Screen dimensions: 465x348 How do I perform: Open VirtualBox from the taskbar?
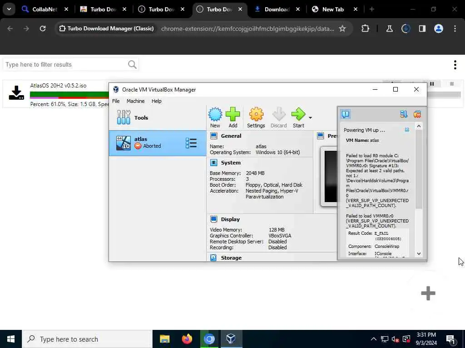tap(231, 339)
